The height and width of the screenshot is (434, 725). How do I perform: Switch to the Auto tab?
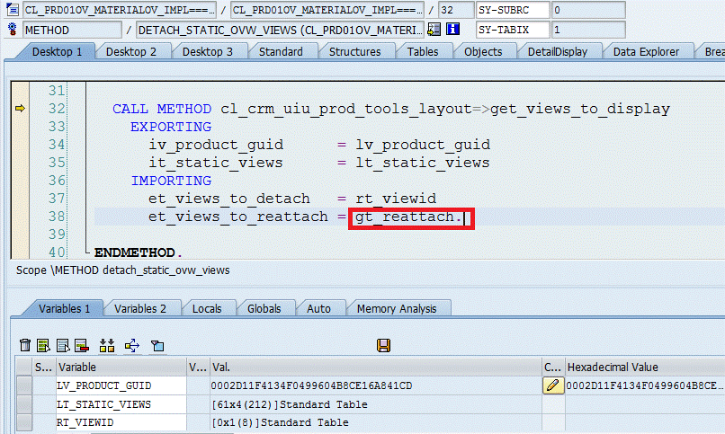[x=318, y=308]
